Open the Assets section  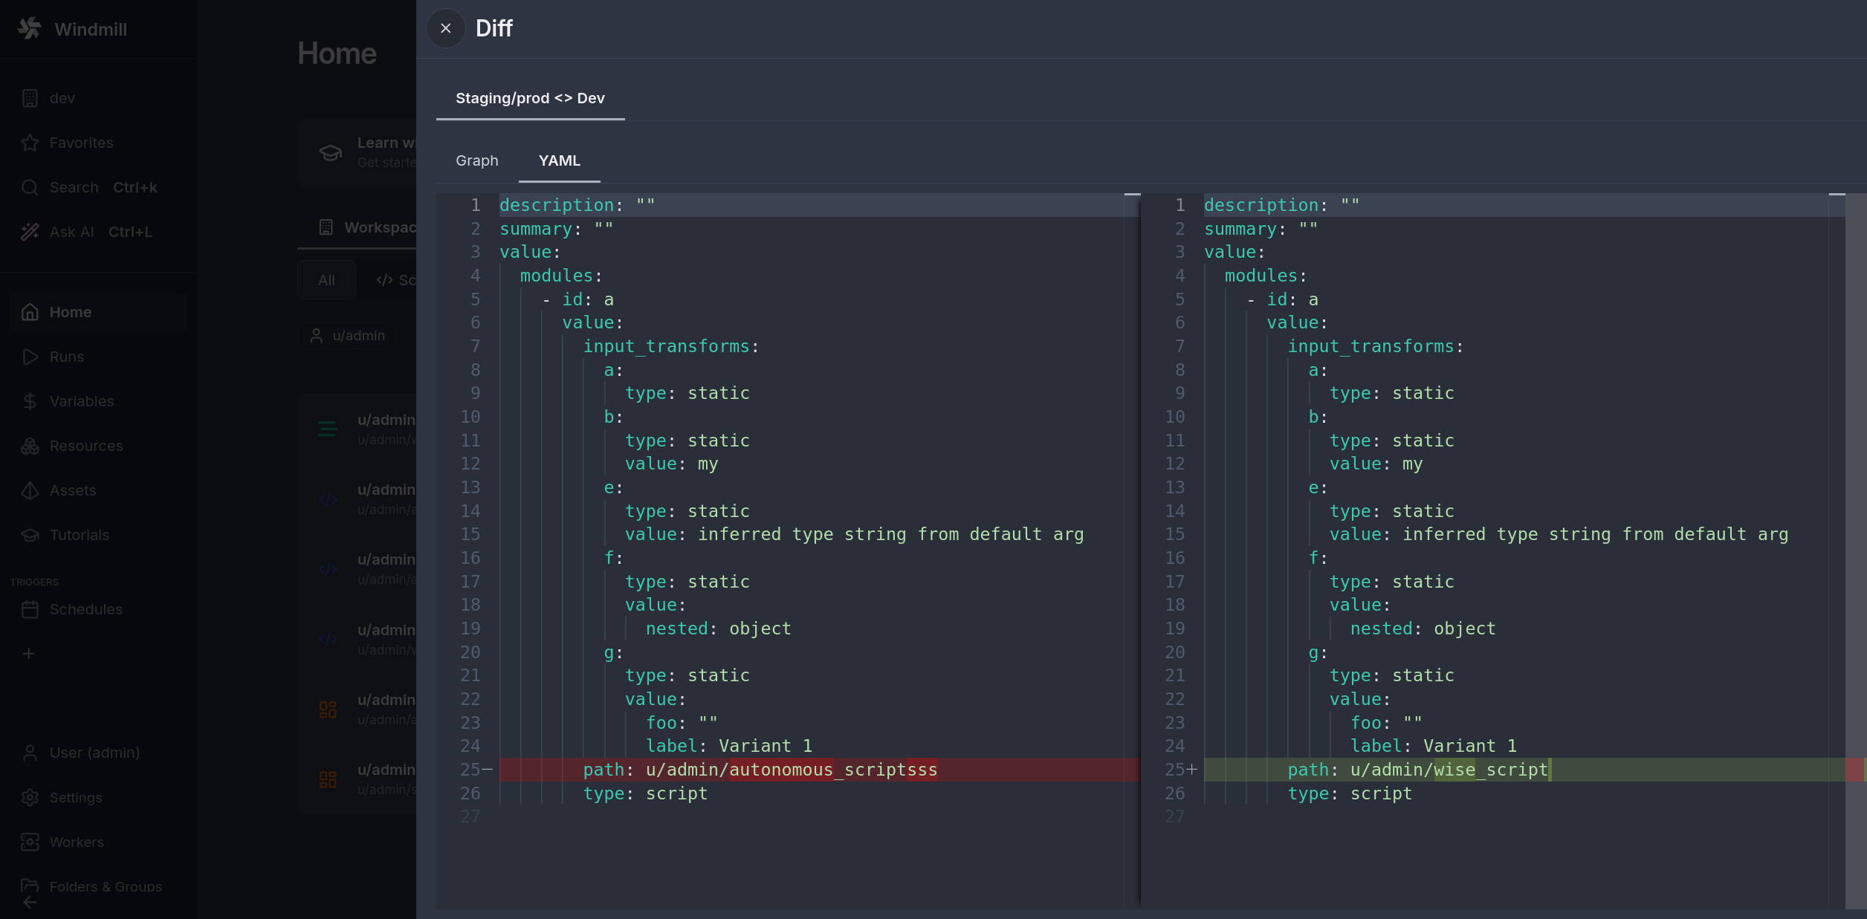[x=72, y=490]
